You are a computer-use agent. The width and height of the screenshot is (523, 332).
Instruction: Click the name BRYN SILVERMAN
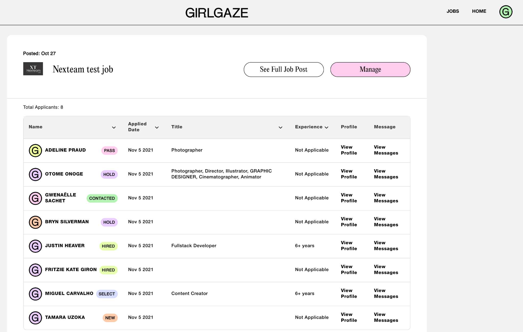[67, 222]
